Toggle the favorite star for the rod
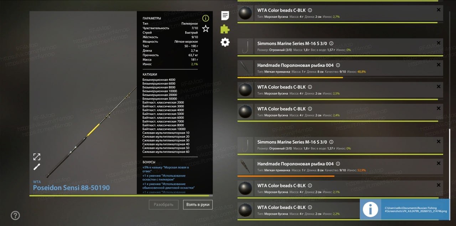Viewport: 456px width, 226px height. (x=206, y=28)
